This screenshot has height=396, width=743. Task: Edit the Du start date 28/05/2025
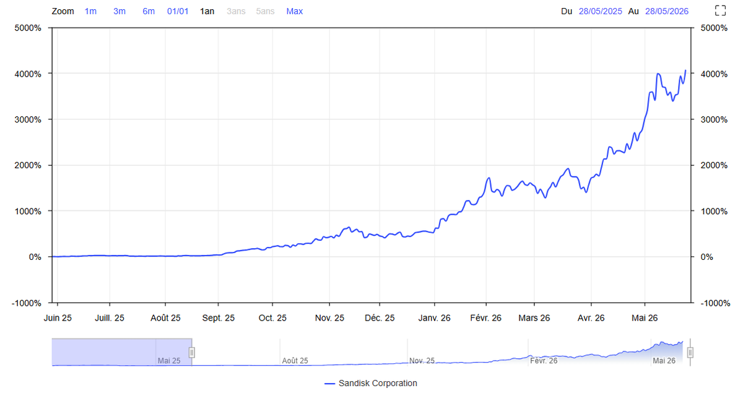[x=601, y=11]
